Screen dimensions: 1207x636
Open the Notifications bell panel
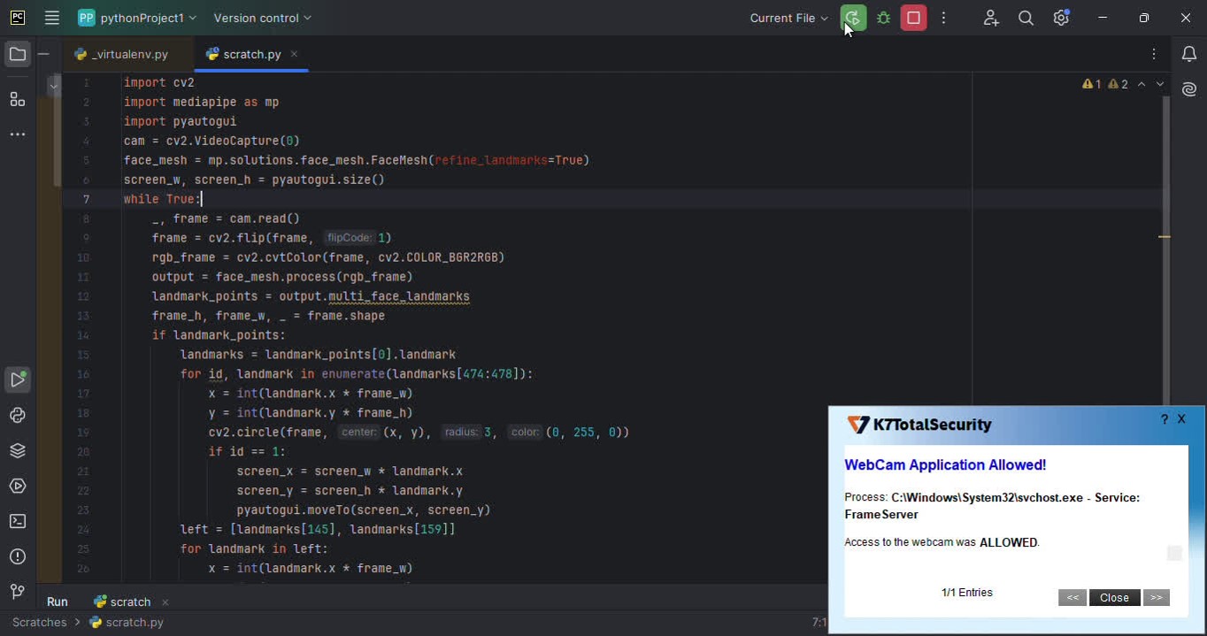[x=1189, y=55]
